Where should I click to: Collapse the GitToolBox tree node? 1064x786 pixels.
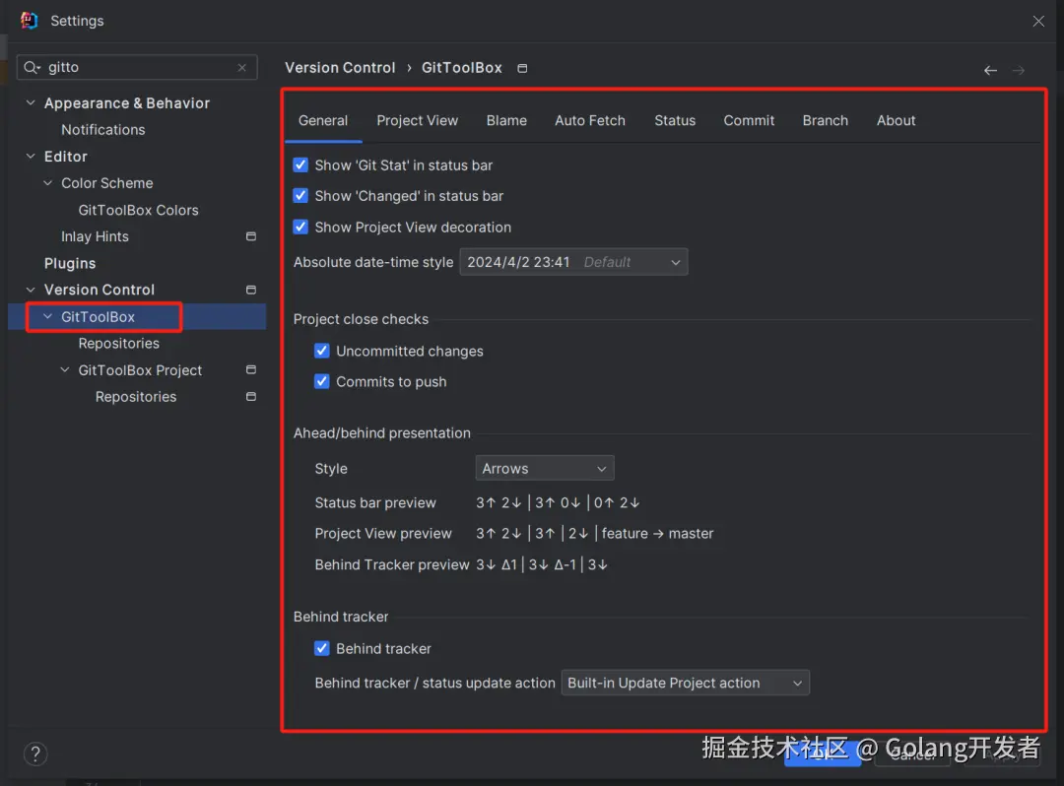point(47,317)
